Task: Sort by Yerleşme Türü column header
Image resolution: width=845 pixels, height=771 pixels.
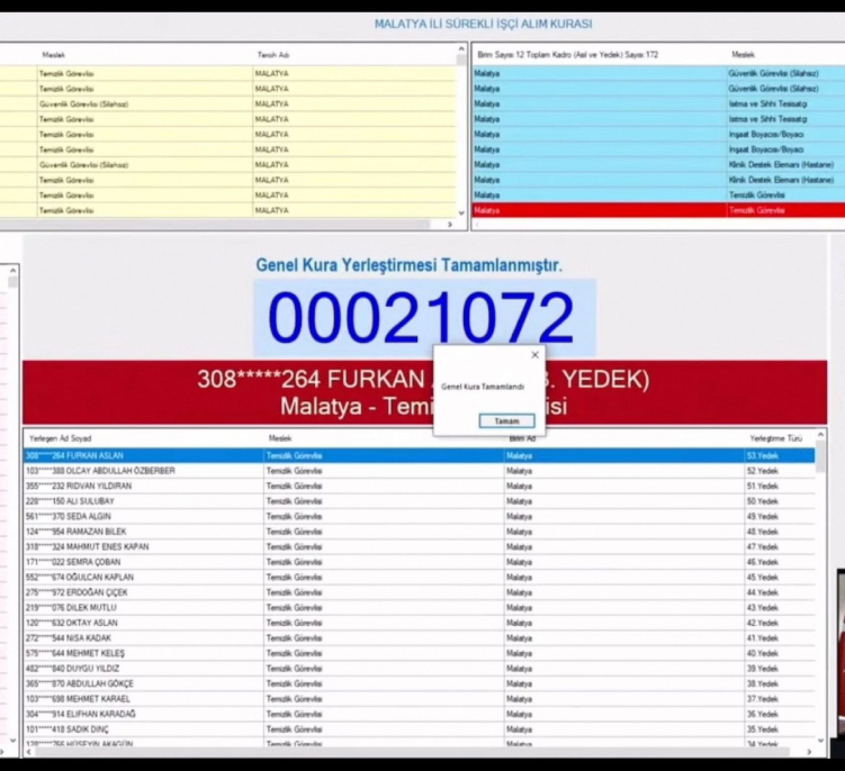Action: pos(775,439)
